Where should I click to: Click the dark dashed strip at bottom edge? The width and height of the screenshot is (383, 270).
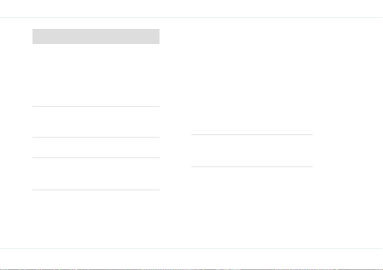192,269
